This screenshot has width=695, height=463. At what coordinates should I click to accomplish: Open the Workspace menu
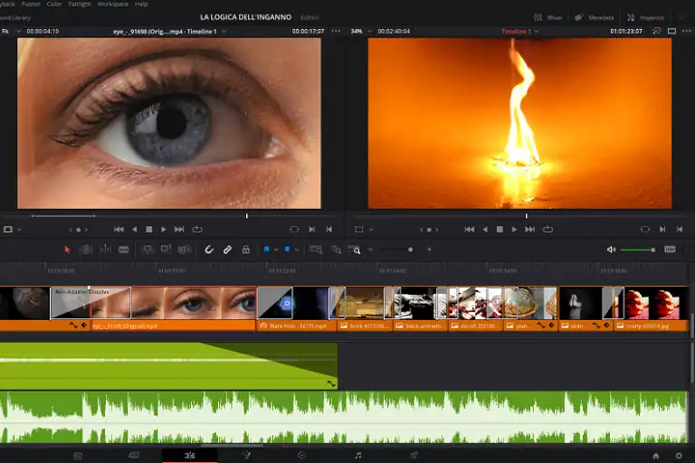tap(112, 4)
